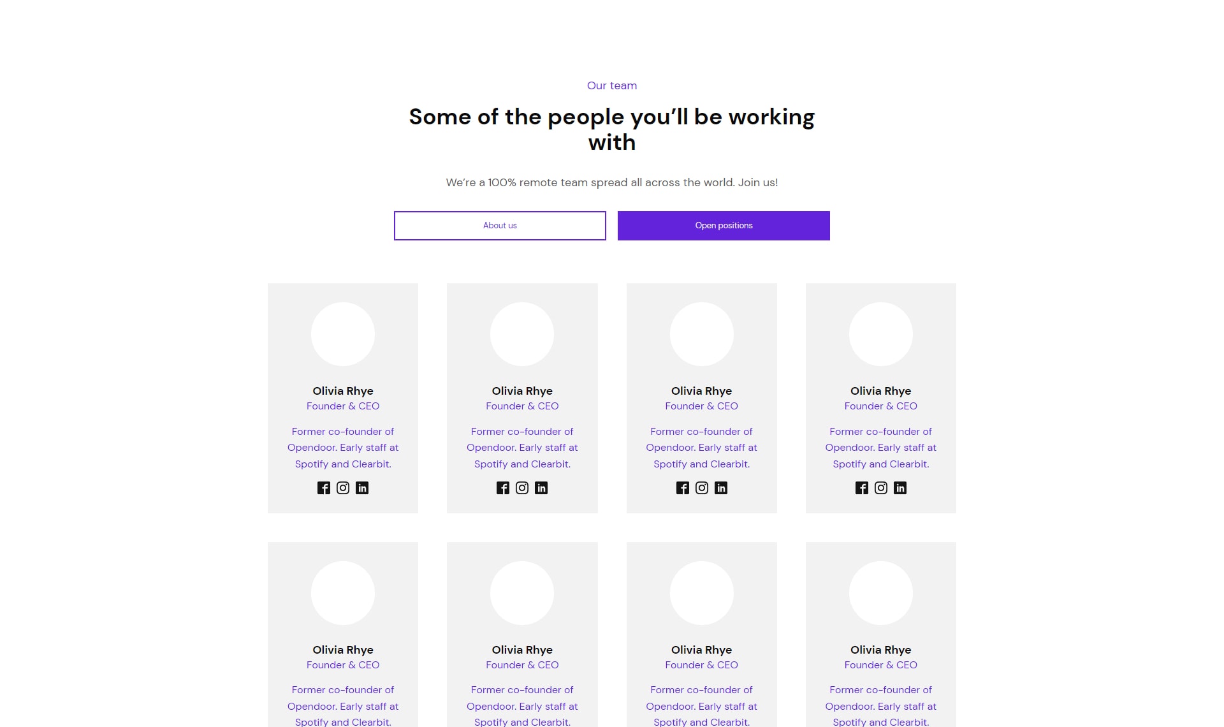Viewport: 1224px width, 727px height.
Task: Open Instagram icon in fourth top-row card
Action: coord(881,488)
